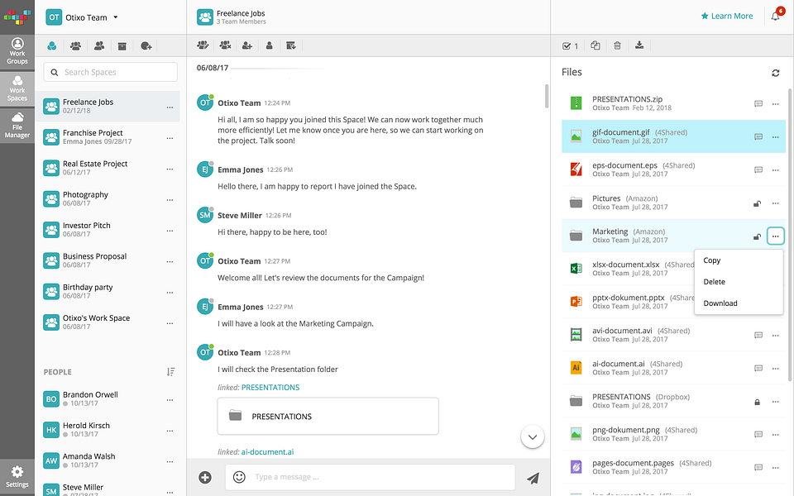Click the add member icon in chat toolbar
This screenshot has width=794, height=496.
247,45
